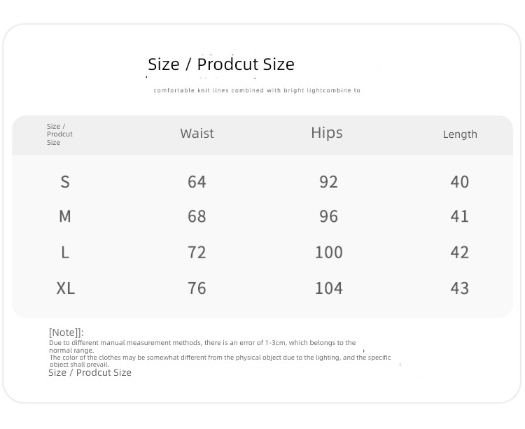Select the Hips column header

tap(327, 133)
